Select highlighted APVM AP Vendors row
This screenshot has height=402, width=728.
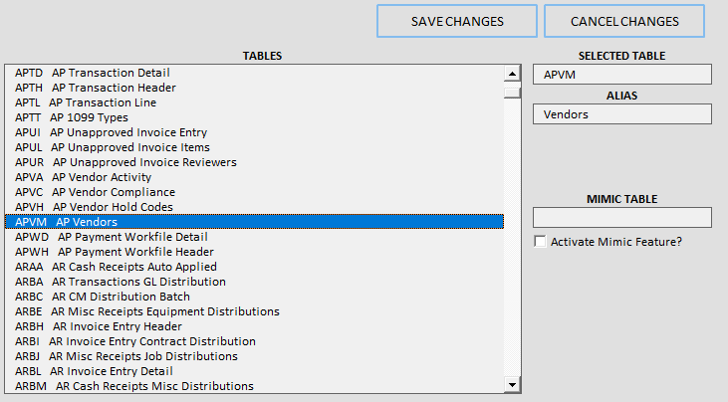254,222
